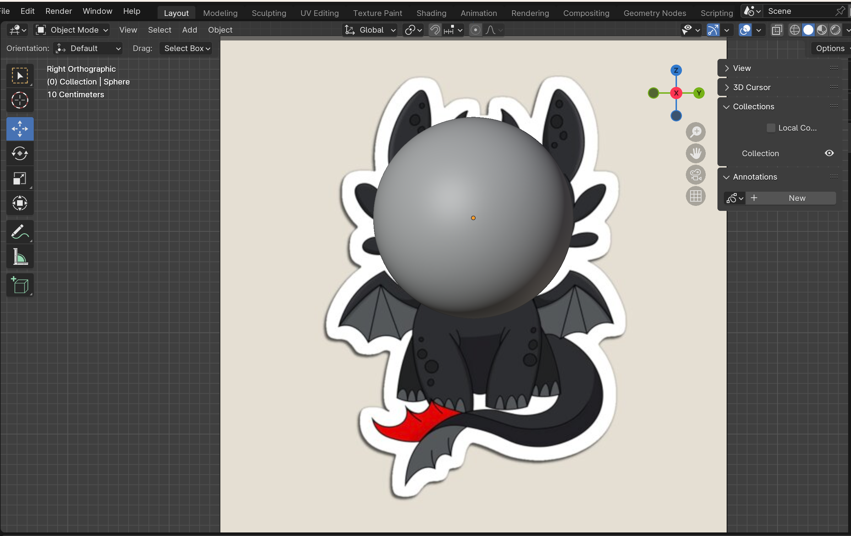Click the blue Z axis gizmo ball
Image resolution: width=851 pixels, height=536 pixels.
pos(676,70)
